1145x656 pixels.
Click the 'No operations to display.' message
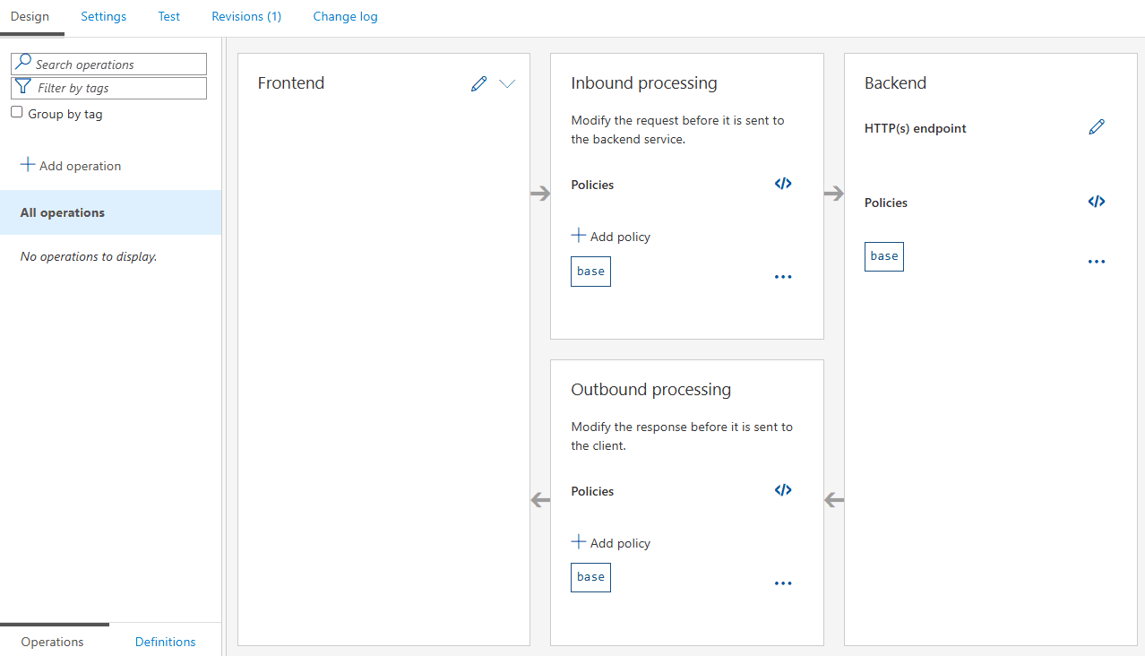(89, 256)
